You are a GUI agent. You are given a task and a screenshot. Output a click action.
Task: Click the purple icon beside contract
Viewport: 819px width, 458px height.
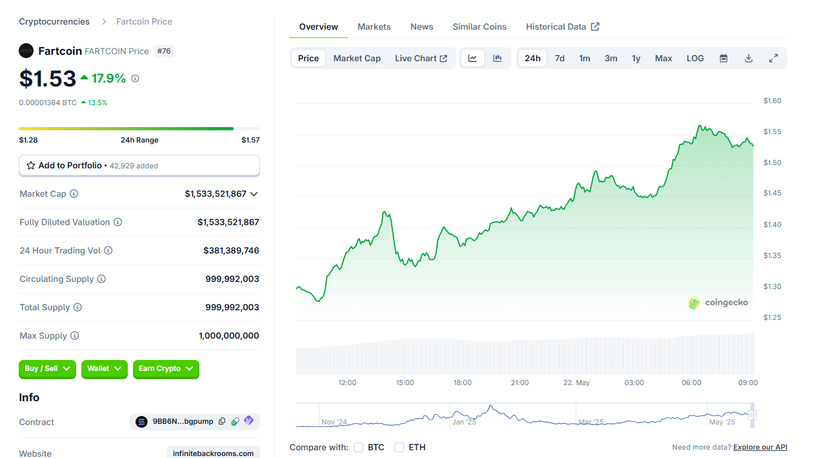(x=249, y=421)
